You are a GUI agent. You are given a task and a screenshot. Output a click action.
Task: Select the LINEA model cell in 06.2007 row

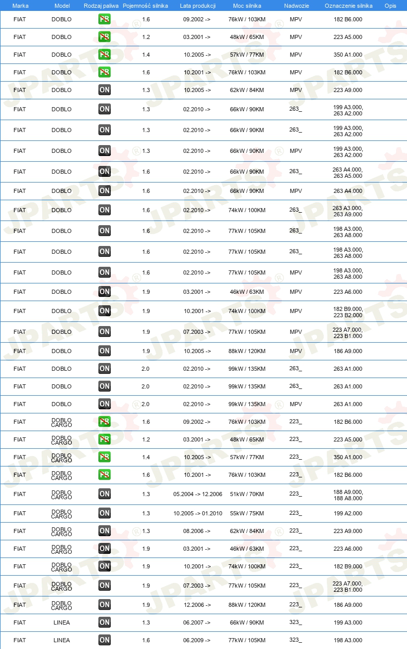pos(61,622)
